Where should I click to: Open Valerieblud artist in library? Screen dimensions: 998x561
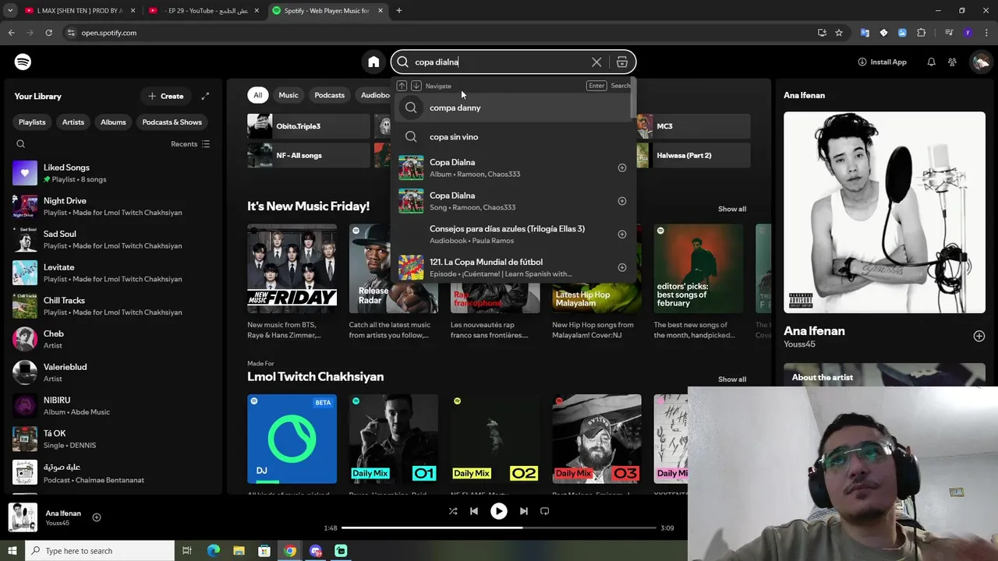[x=113, y=372]
